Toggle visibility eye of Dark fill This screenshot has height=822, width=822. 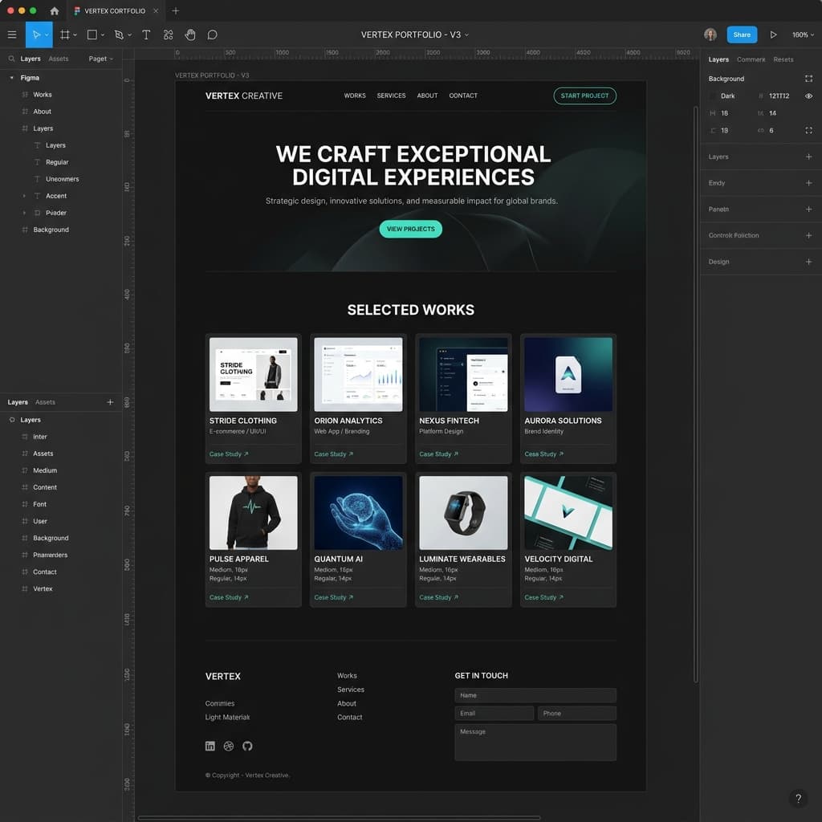coord(809,96)
